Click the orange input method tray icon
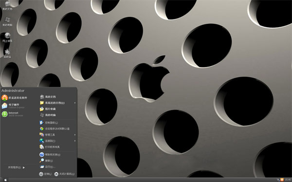292x182 pixels. 282,180
